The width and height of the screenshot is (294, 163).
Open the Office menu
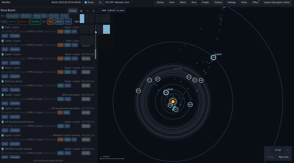click(x=255, y=3)
